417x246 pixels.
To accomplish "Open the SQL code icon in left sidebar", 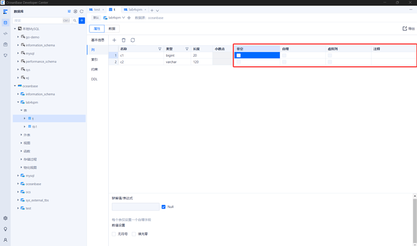I will coord(5,33).
